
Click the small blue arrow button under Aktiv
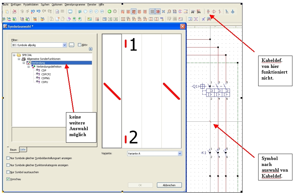(90, 49)
